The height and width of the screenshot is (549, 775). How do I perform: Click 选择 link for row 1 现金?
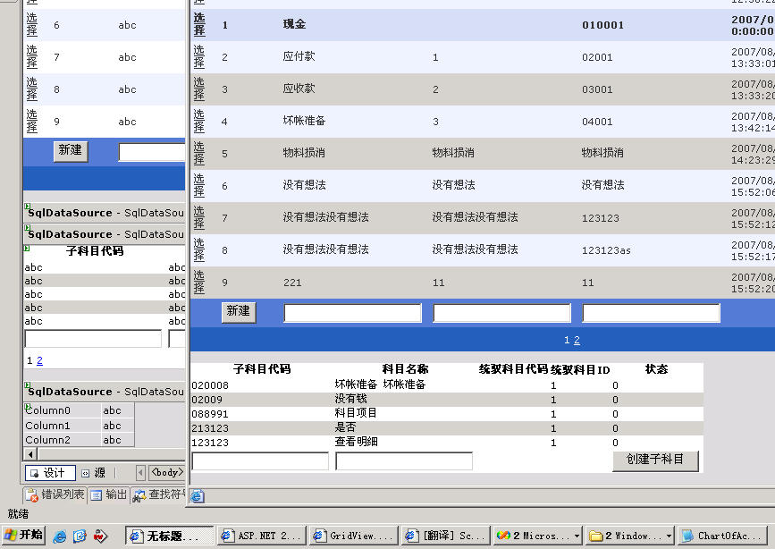pos(199,25)
